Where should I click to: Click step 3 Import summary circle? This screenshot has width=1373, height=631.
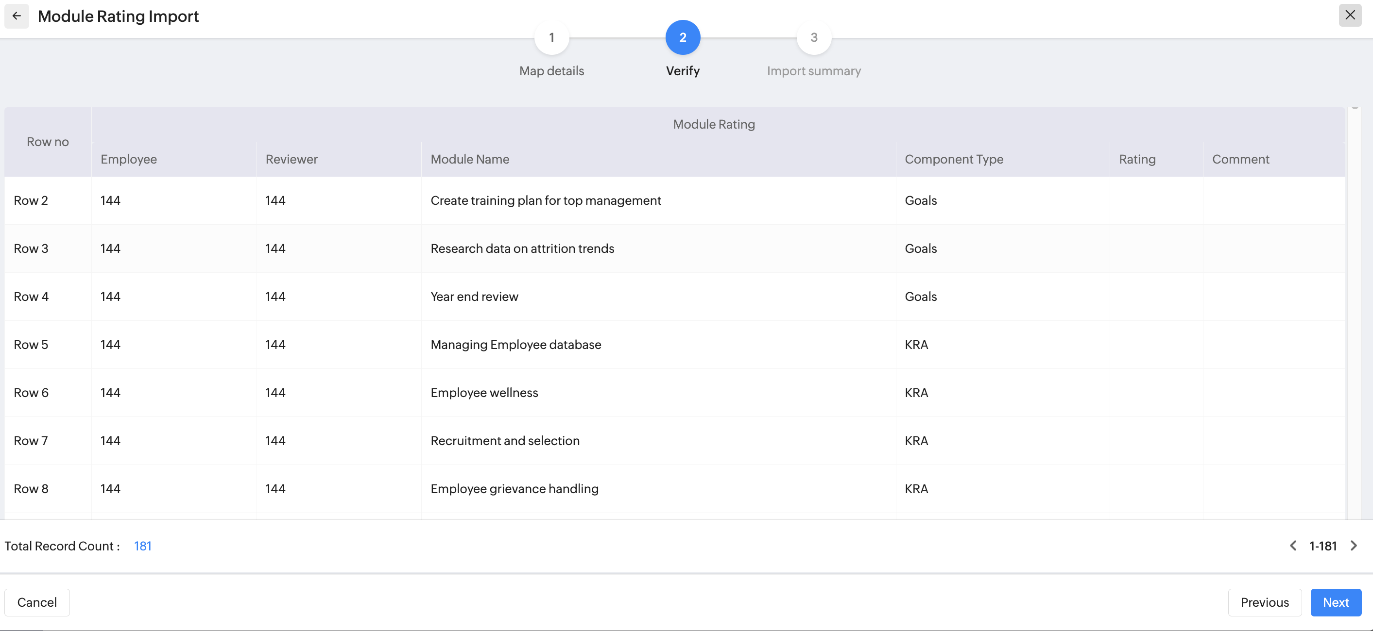click(813, 38)
